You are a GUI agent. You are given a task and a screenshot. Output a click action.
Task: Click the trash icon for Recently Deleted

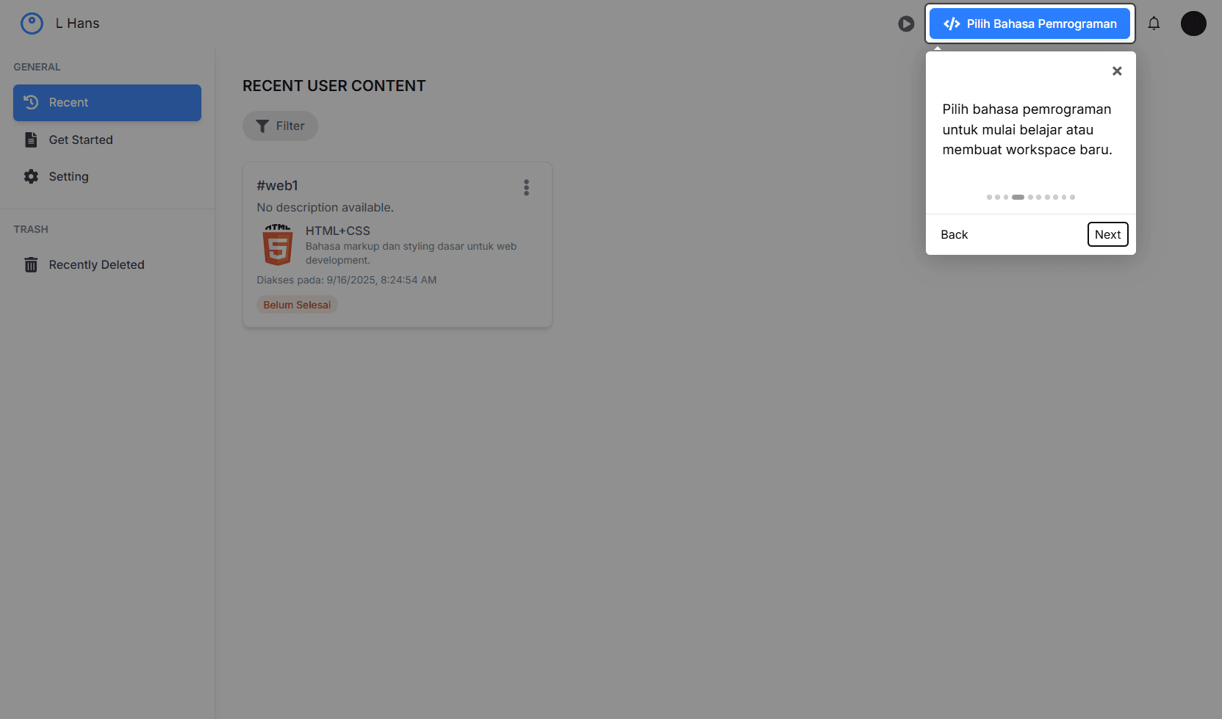tap(31, 264)
